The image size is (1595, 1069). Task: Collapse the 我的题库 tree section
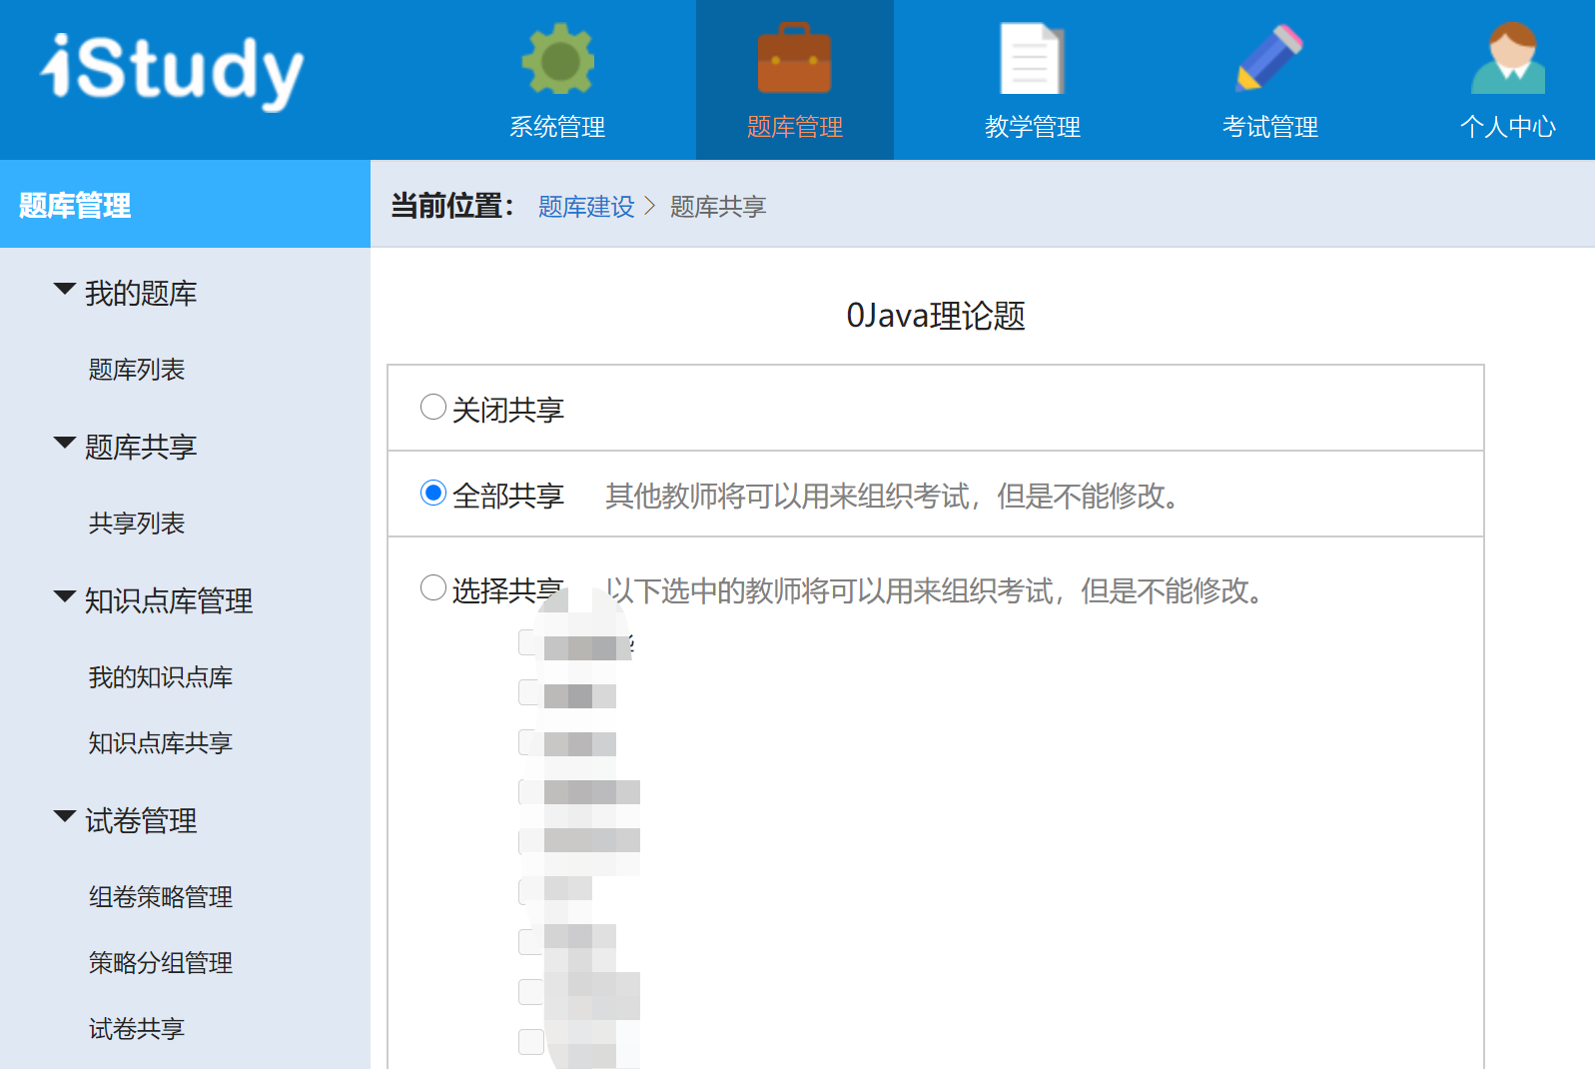tap(65, 291)
